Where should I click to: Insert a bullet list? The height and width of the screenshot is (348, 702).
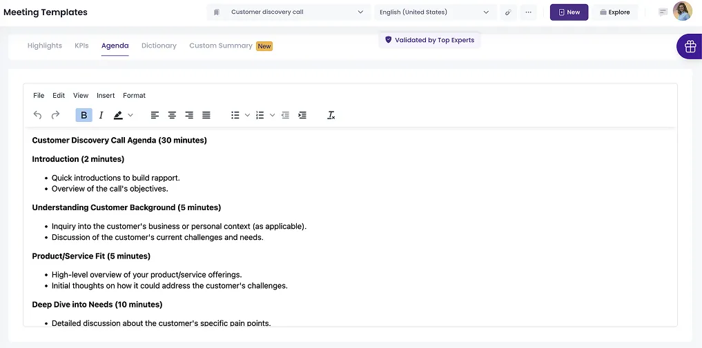[x=235, y=115]
